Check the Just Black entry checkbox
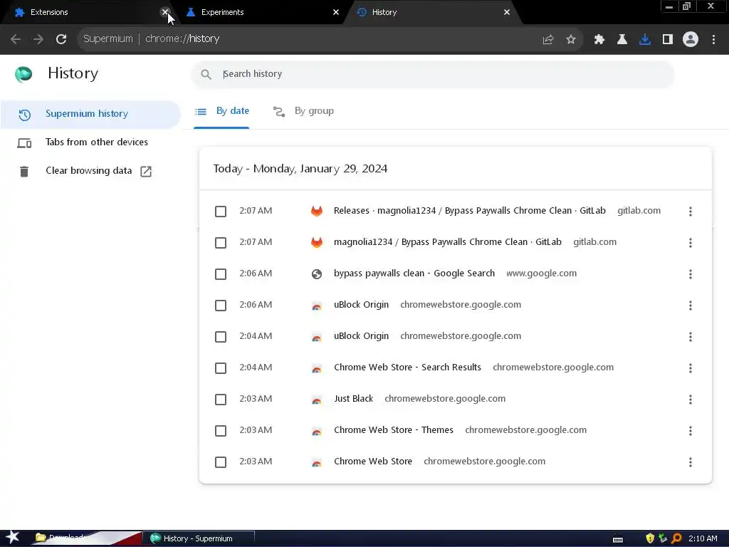 pos(221,400)
